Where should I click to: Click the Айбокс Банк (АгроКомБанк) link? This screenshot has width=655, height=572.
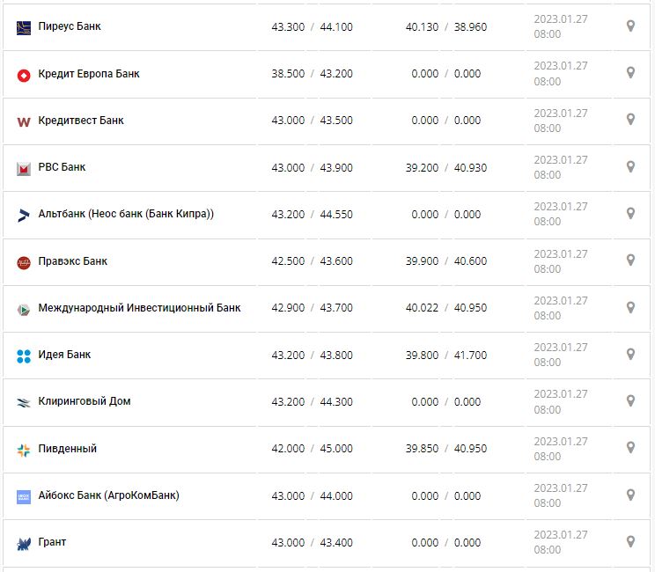coord(108,495)
